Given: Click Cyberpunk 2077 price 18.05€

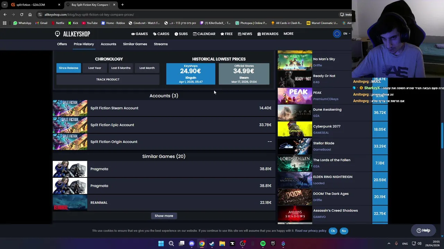Looking at the screenshot, I should [x=380, y=129].
